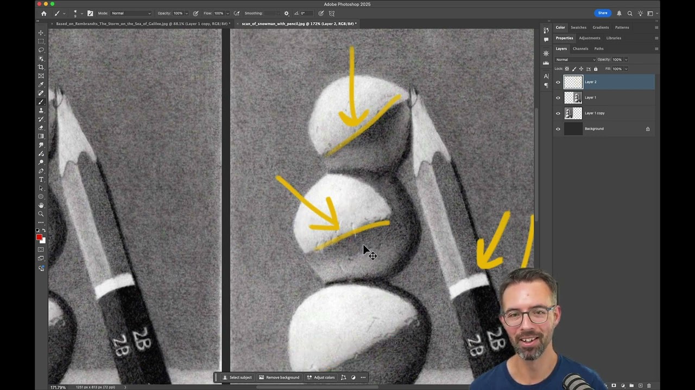This screenshot has width=695, height=390.
Task: Hide Layer 2 using its eye icon
Action: [558, 82]
